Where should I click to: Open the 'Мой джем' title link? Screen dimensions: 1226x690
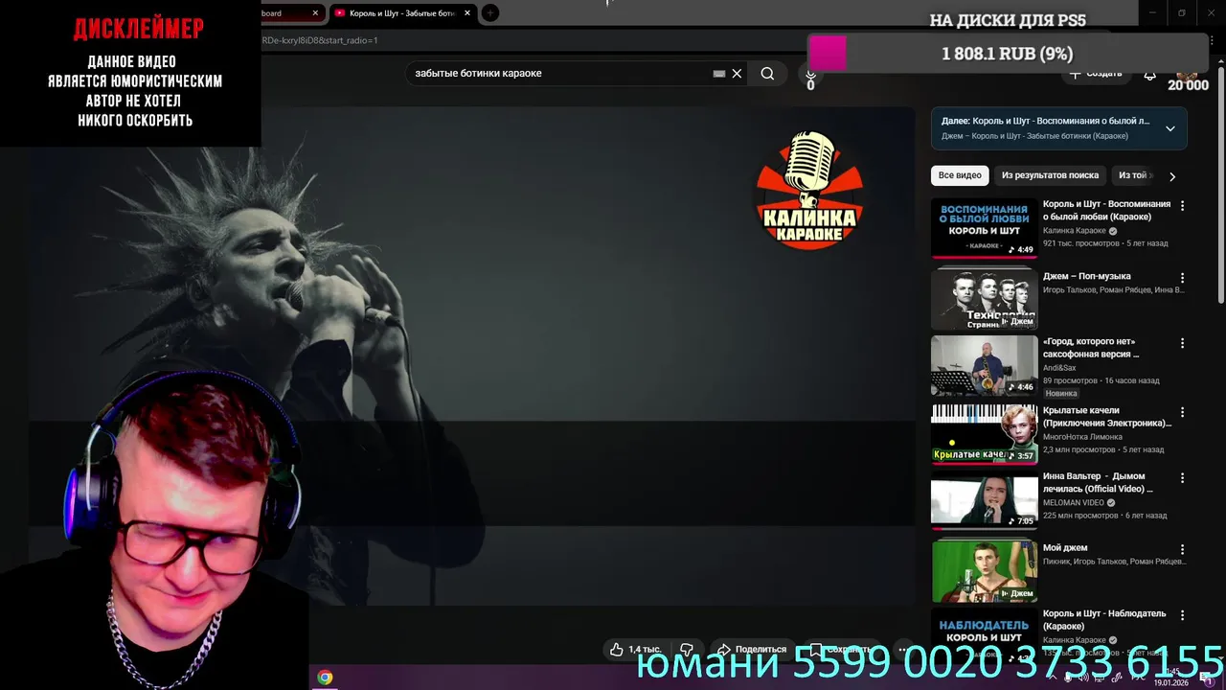click(x=1065, y=548)
